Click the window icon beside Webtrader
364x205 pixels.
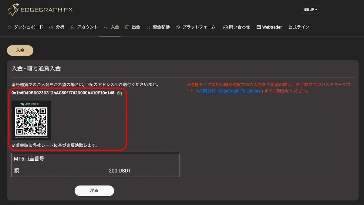point(259,27)
